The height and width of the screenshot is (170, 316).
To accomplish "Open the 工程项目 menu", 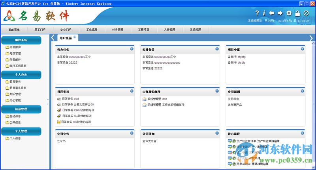I will pyautogui.click(x=144, y=30).
